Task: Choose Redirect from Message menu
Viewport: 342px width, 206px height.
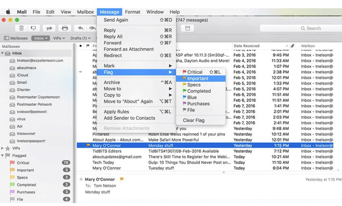Action: (x=136, y=56)
